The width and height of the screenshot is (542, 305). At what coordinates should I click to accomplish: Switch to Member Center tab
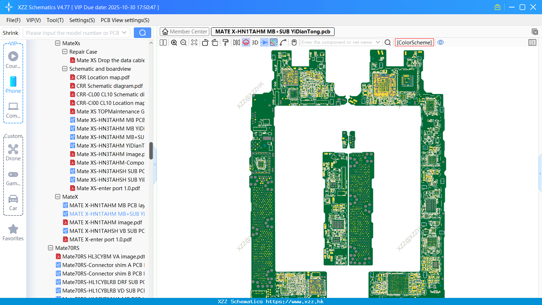pyautogui.click(x=184, y=32)
